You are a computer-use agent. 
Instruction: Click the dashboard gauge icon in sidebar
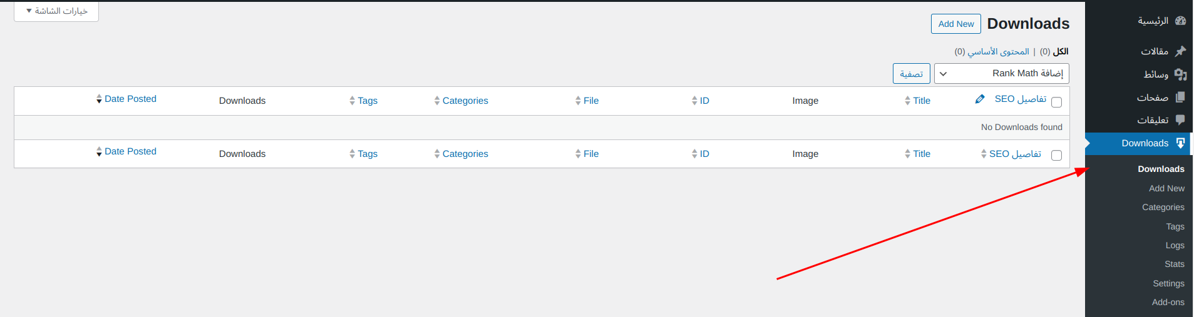1180,21
